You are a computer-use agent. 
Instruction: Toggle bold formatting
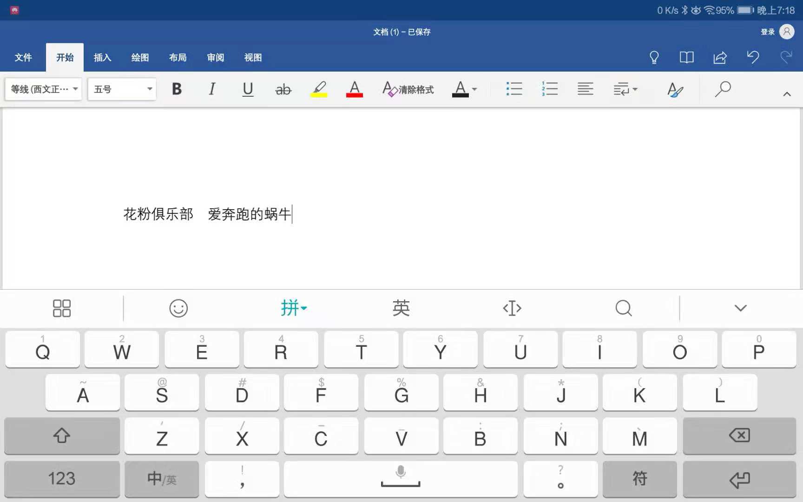[177, 89]
